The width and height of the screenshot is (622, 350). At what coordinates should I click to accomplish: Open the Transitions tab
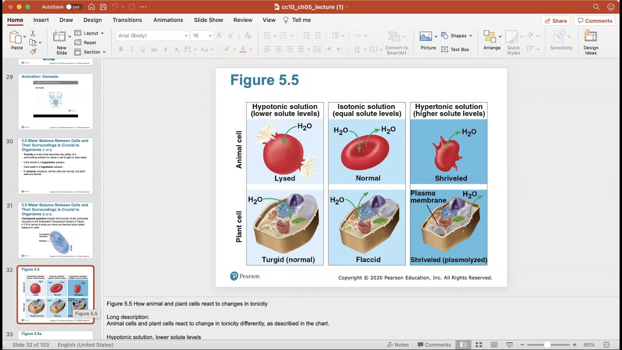pos(127,20)
